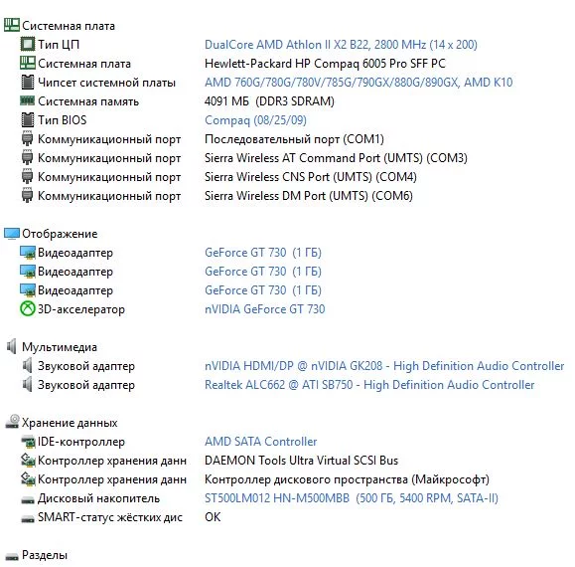Click the port icon beside COM4 row
This screenshot has height=567, width=575.
pyautogui.click(x=28, y=177)
